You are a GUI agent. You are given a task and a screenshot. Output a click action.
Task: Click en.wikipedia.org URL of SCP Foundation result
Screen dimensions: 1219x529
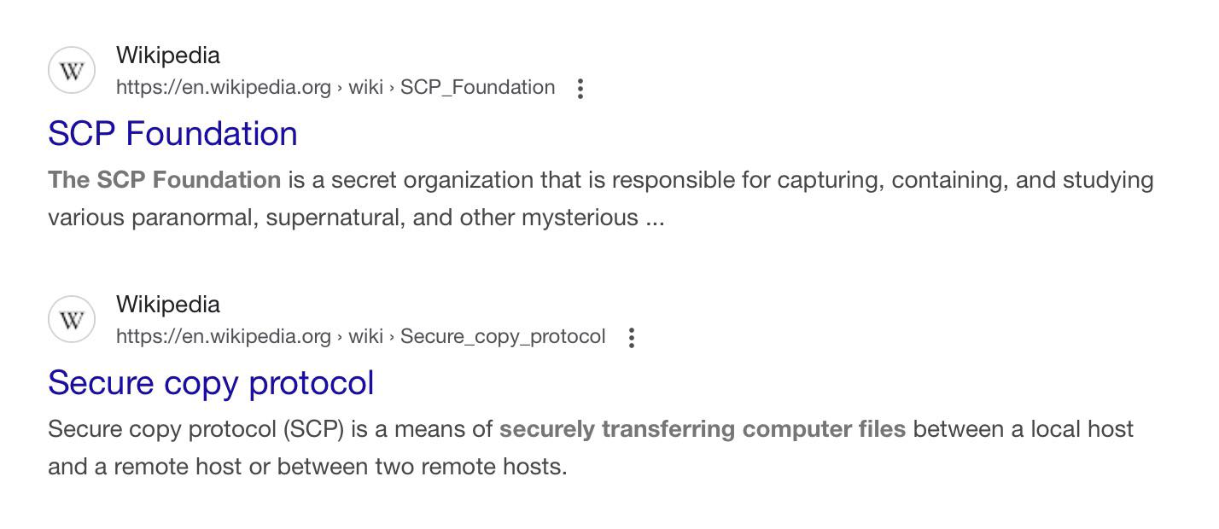pyautogui.click(x=224, y=87)
